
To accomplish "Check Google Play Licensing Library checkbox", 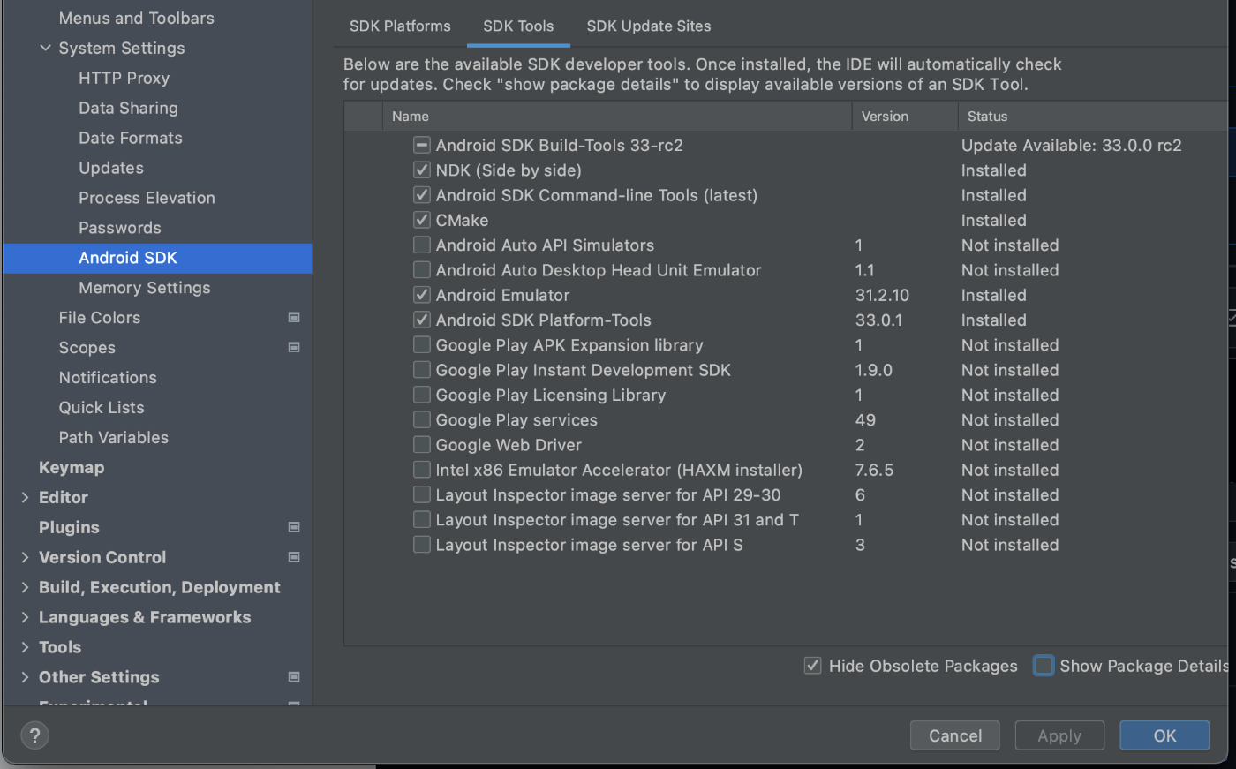I will [422, 395].
